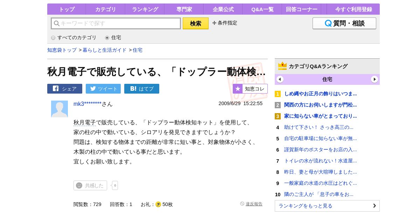
Task: Show next ranking category with right arrow
Action: click(374, 79)
